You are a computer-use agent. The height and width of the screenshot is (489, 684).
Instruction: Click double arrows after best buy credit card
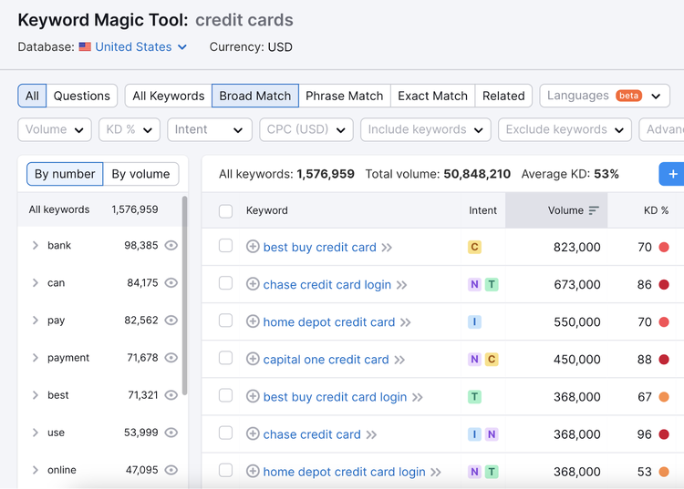[387, 248]
